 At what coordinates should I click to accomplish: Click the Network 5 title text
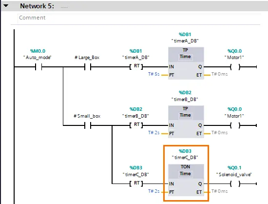(x=37, y=6)
